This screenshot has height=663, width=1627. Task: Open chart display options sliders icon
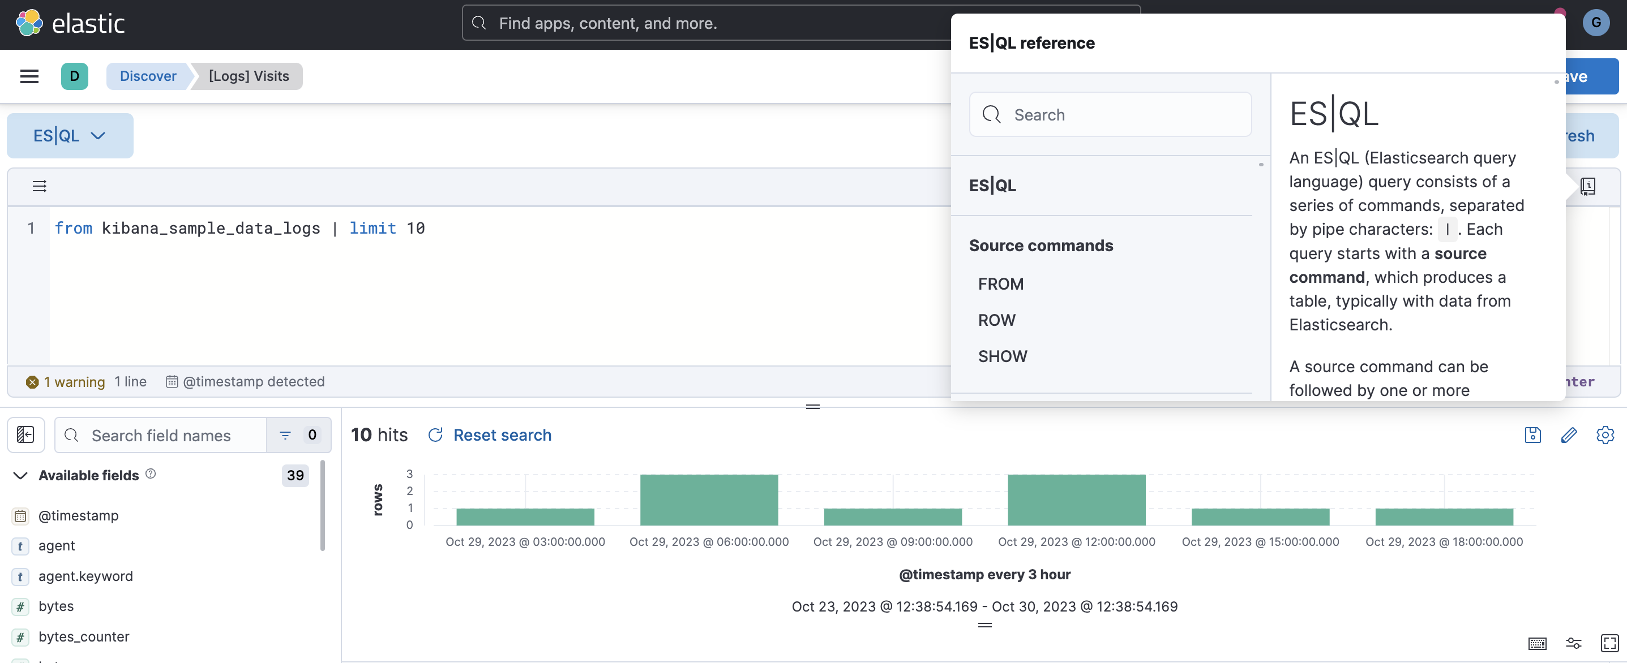click(1573, 643)
